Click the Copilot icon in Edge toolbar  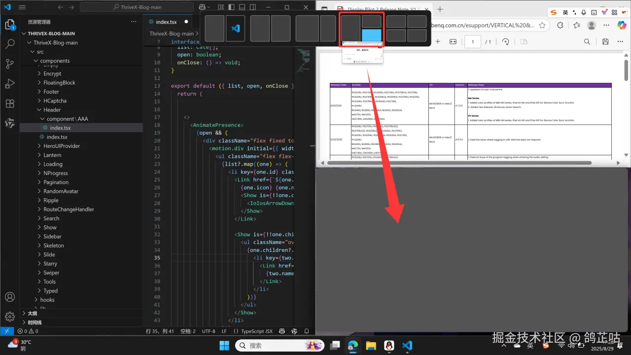[622, 25]
